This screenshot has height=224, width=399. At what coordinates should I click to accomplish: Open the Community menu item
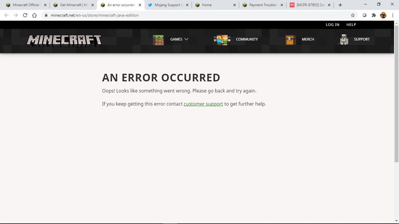point(247,39)
